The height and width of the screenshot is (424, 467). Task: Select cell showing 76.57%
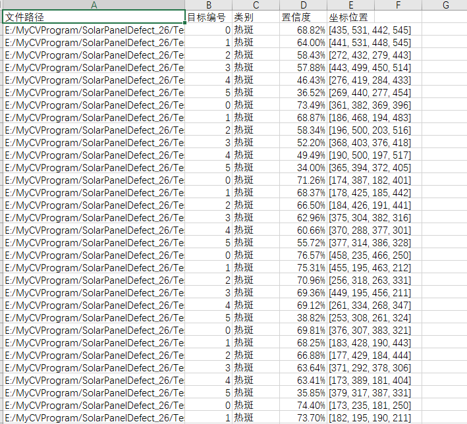click(x=303, y=255)
